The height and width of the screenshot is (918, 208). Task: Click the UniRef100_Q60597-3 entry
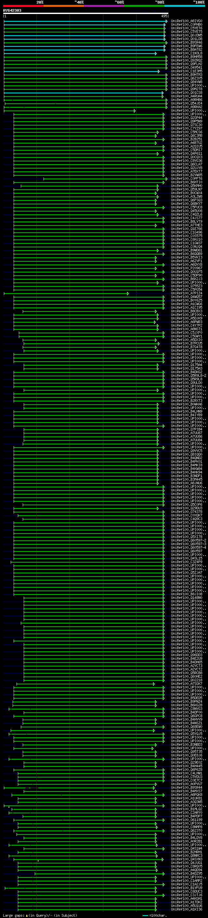click(x=188, y=544)
